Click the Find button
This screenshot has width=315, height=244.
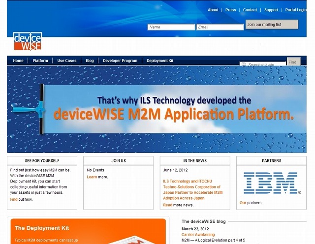pos(293,61)
